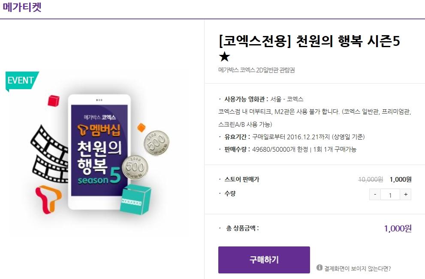Decrease quantity with the minus button
This screenshot has width=425, height=279.
point(375,195)
